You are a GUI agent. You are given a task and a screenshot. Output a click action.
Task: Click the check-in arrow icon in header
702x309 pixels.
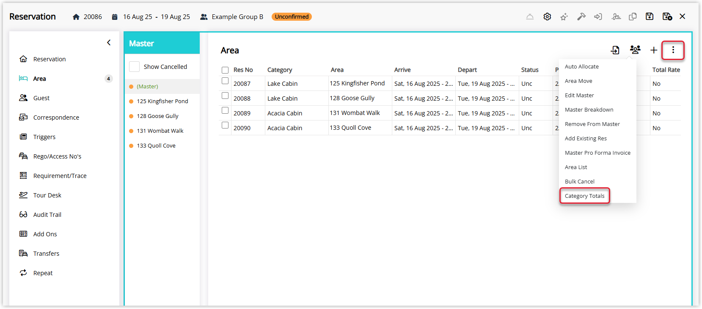(x=598, y=16)
